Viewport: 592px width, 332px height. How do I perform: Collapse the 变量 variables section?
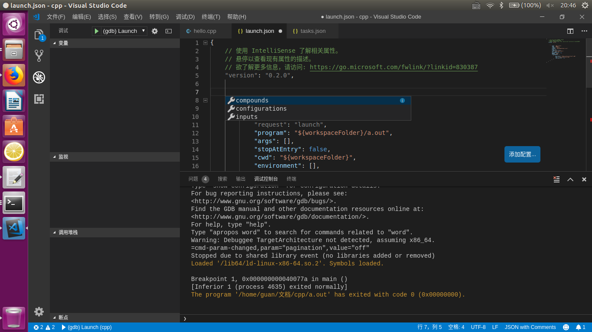115,43
